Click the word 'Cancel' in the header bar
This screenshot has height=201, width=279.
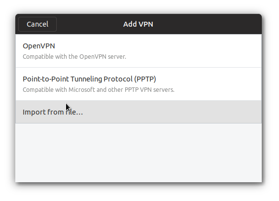(x=37, y=24)
